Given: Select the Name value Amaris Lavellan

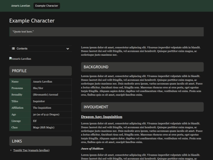Looking at the screenshot, I should pos(51,82).
